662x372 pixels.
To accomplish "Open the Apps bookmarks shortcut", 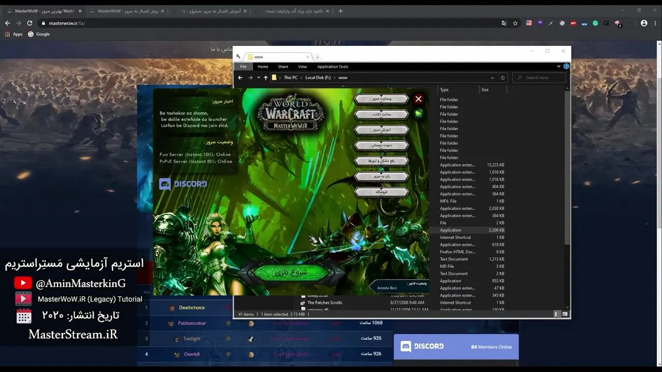I will (x=14, y=34).
